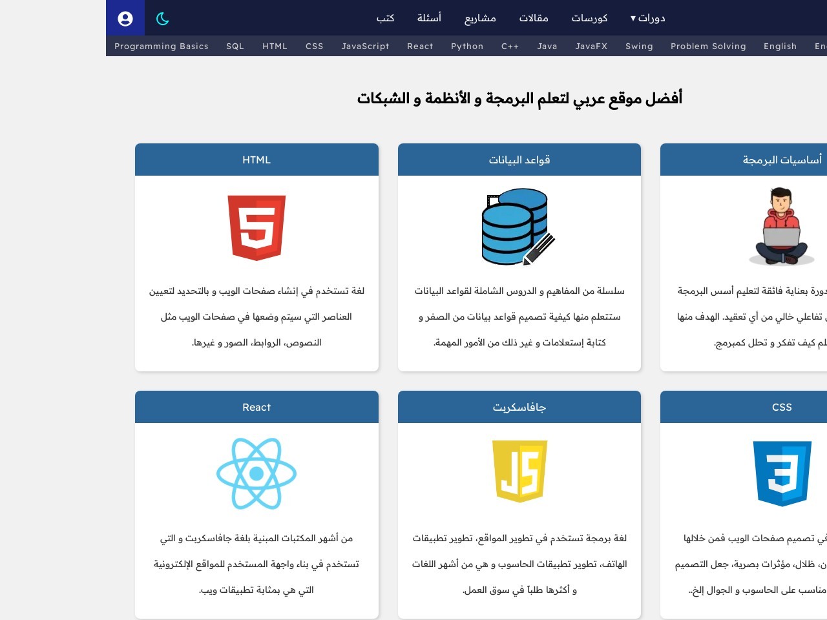Click the databases card description text
Screen dimensions: 827x620
[519, 316]
